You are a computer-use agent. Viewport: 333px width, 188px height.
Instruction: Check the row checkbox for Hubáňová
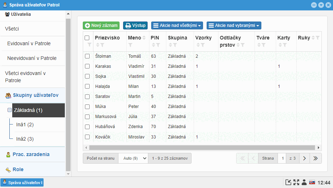tap(87, 127)
